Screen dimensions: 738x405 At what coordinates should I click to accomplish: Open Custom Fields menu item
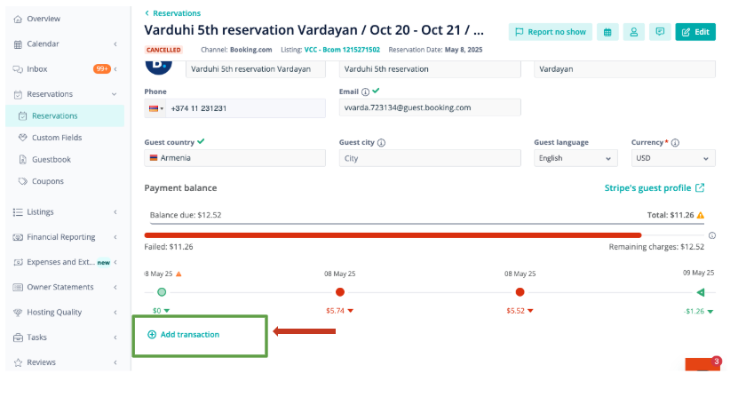pos(57,138)
